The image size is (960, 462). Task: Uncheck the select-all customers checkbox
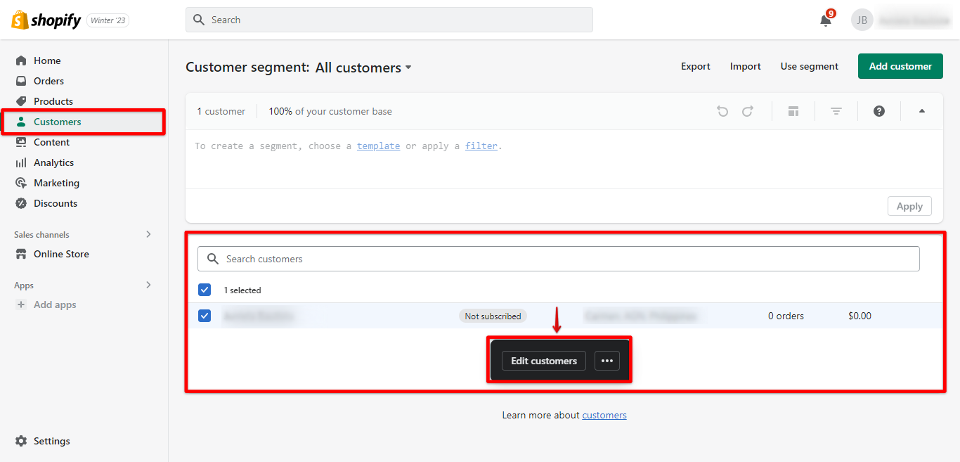tap(205, 290)
